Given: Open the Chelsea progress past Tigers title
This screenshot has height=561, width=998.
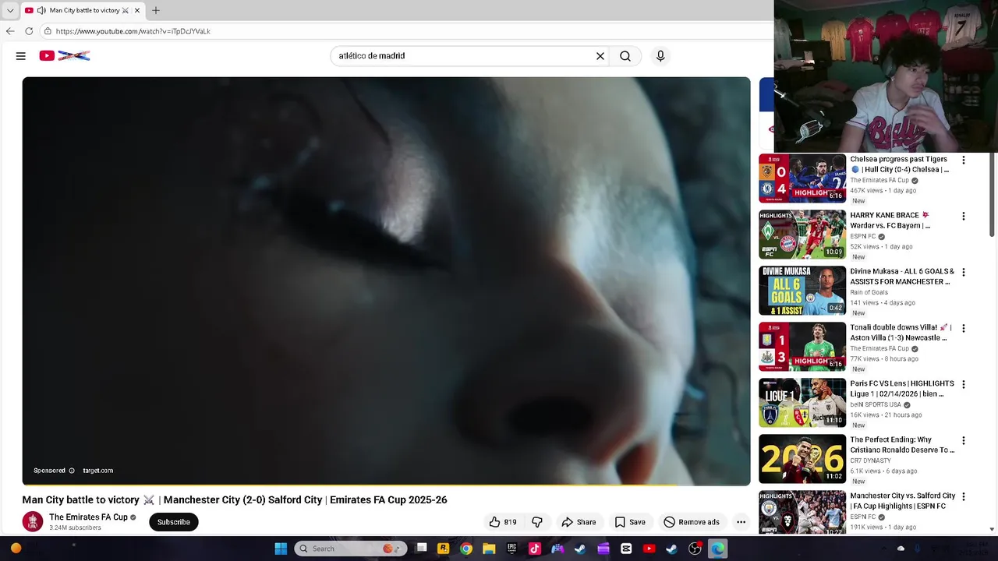Looking at the screenshot, I should (900, 164).
